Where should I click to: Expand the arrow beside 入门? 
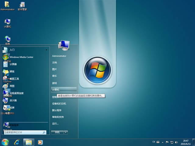46,50
